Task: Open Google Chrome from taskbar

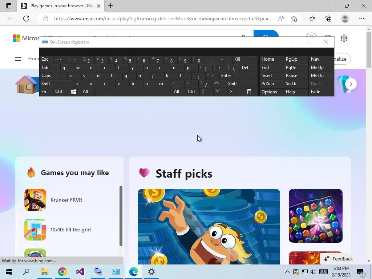Action: (x=62, y=272)
